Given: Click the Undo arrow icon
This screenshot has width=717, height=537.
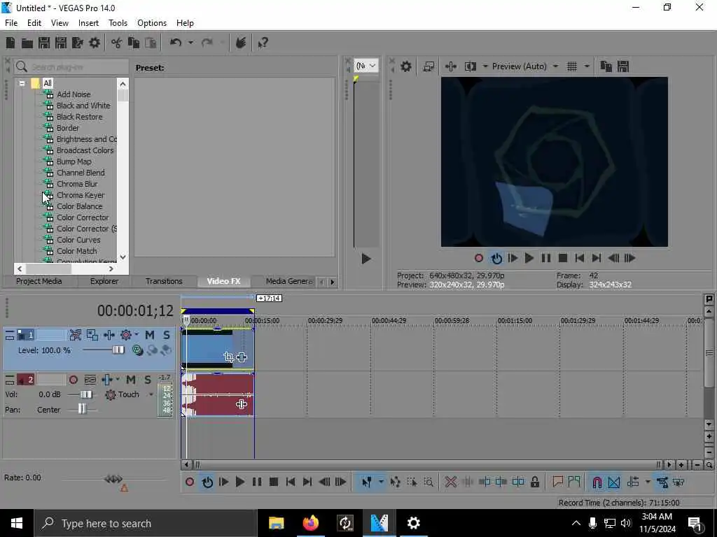Looking at the screenshot, I should coord(176,43).
